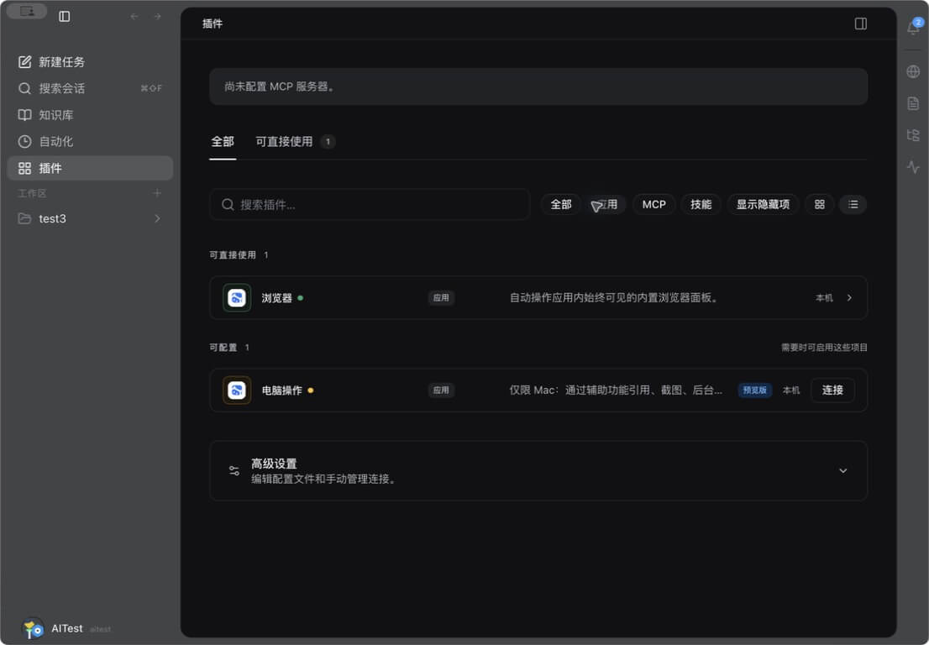Click the 需要时可启用这些项目 text
The image size is (929, 645).
(824, 348)
